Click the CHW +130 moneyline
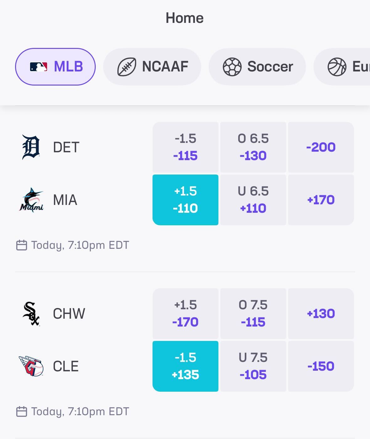Image resolution: width=370 pixels, height=439 pixels. pyautogui.click(x=321, y=313)
